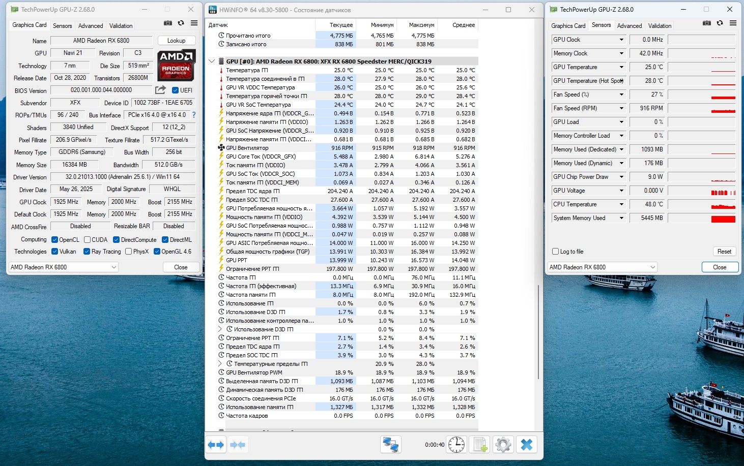This screenshot has width=744, height=466.
Task: Toggle the DirectML checkbox
Action: [x=165, y=240]
